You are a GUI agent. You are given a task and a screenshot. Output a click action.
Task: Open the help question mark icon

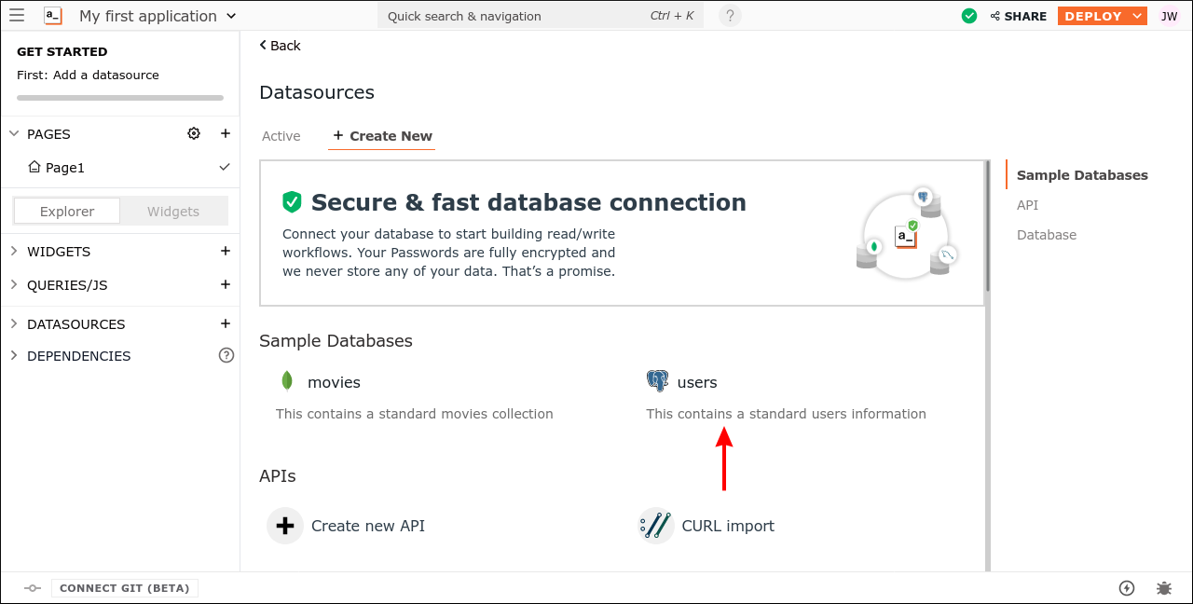730,16
